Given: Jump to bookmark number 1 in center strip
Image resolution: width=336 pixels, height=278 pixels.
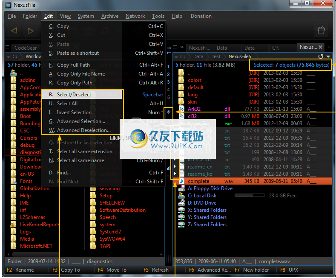Looking at the screenshot, I should coord(168,67).
